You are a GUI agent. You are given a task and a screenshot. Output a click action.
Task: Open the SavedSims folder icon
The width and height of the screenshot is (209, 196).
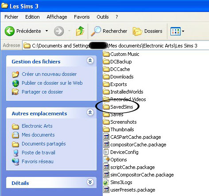[x=106, y=107]
